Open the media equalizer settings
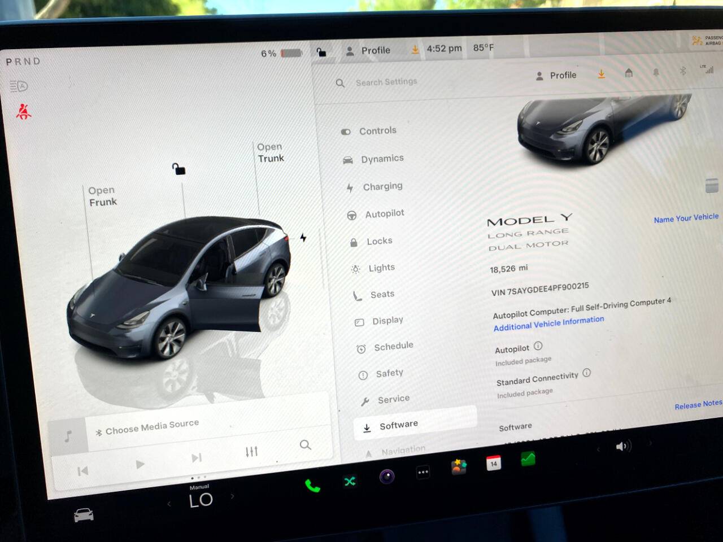The width and height of the screenshot is (723, 542). [x=251, y=451]
